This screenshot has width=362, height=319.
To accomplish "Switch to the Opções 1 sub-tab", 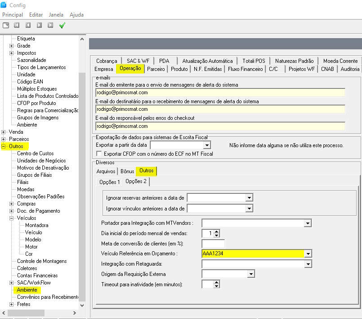I will (x=109, y=182).
